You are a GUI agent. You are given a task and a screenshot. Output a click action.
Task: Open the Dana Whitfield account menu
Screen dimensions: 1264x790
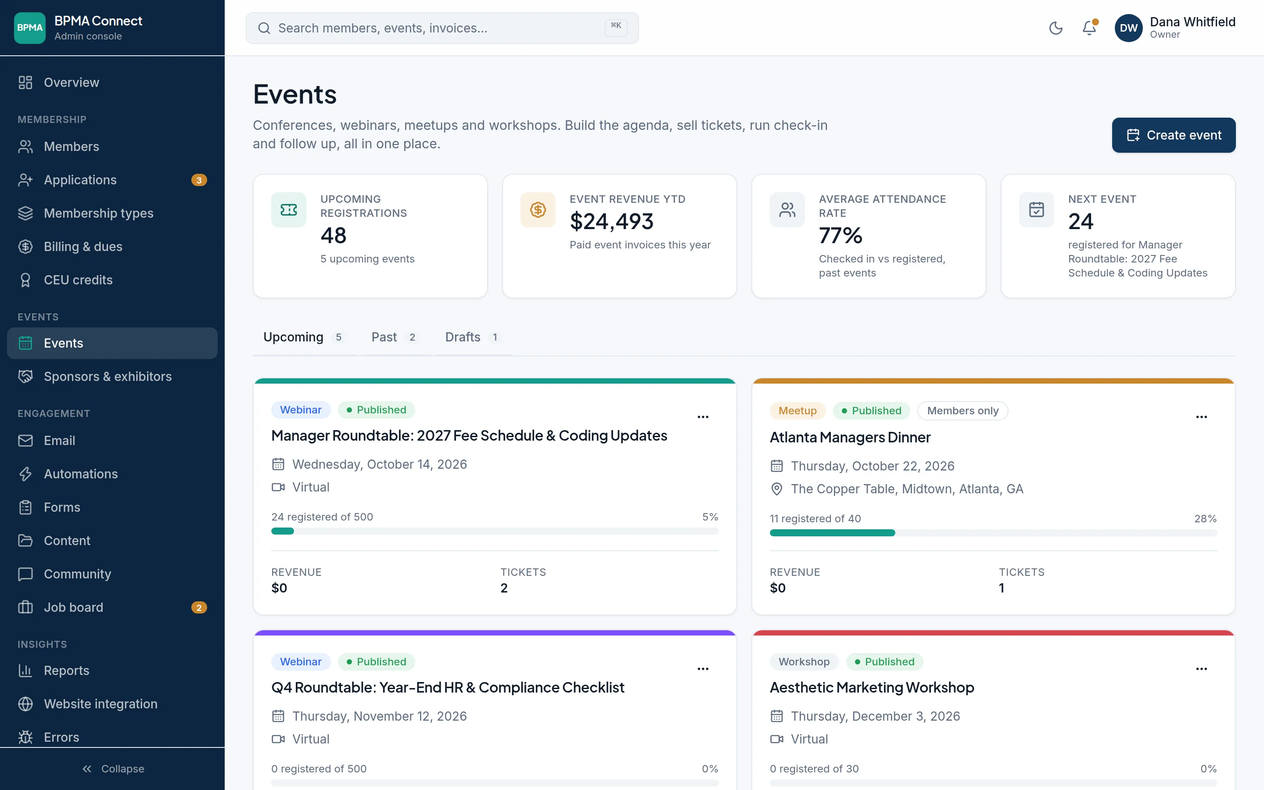pyautogui.click(x=1175, y=28)
